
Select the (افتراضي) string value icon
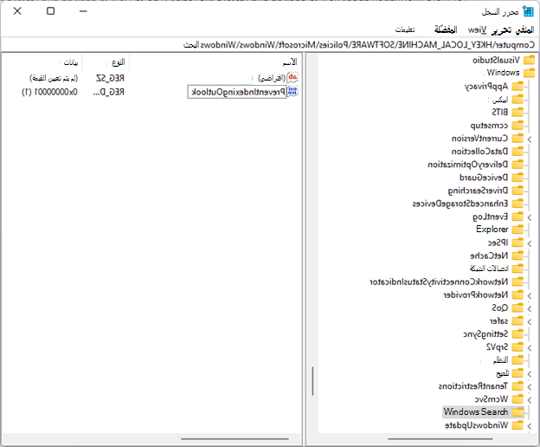(292, 78)
